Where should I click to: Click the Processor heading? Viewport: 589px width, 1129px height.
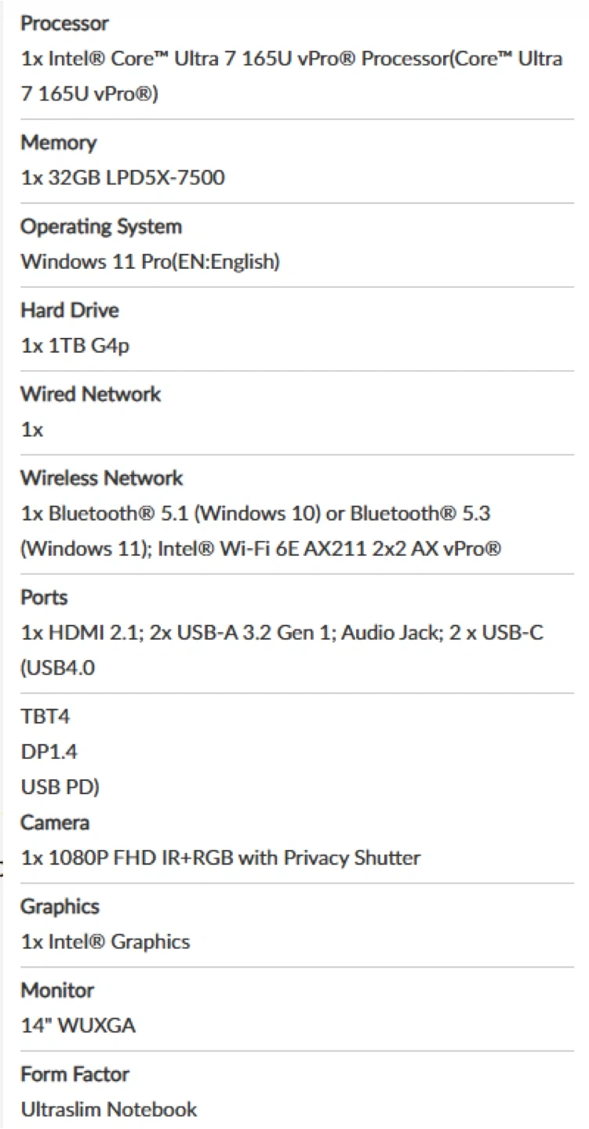coord(64,24)
